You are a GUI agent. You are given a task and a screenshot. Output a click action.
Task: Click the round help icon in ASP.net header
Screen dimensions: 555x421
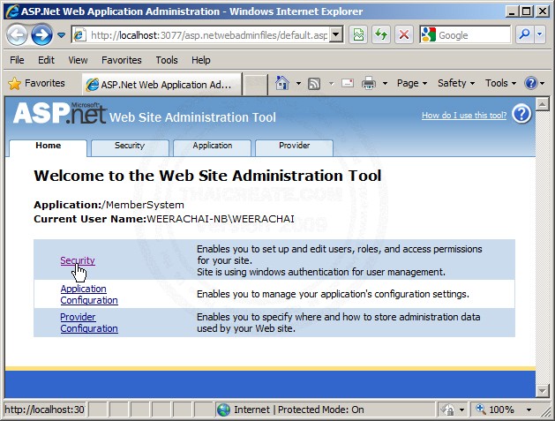click(521, 114)
